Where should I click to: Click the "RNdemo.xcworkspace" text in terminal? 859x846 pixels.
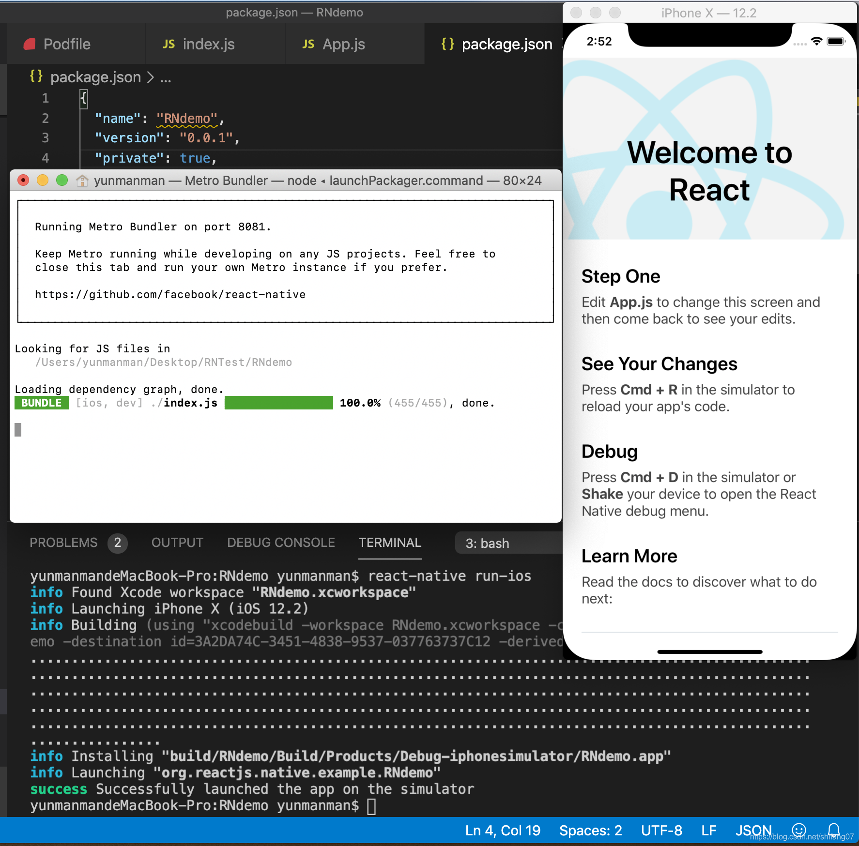point(334,592)
